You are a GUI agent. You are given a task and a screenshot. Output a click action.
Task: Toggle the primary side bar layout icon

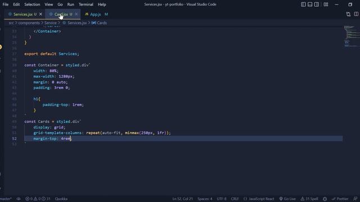click(303, 4)
